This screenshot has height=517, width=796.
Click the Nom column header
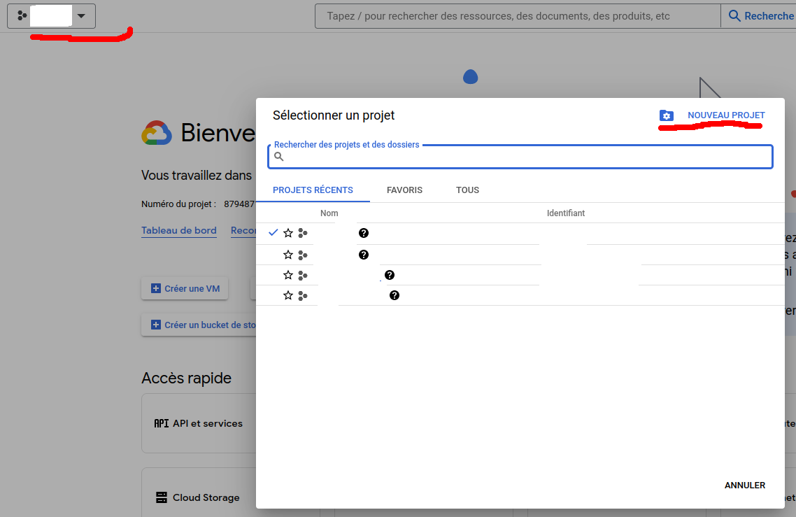point(329,213)
